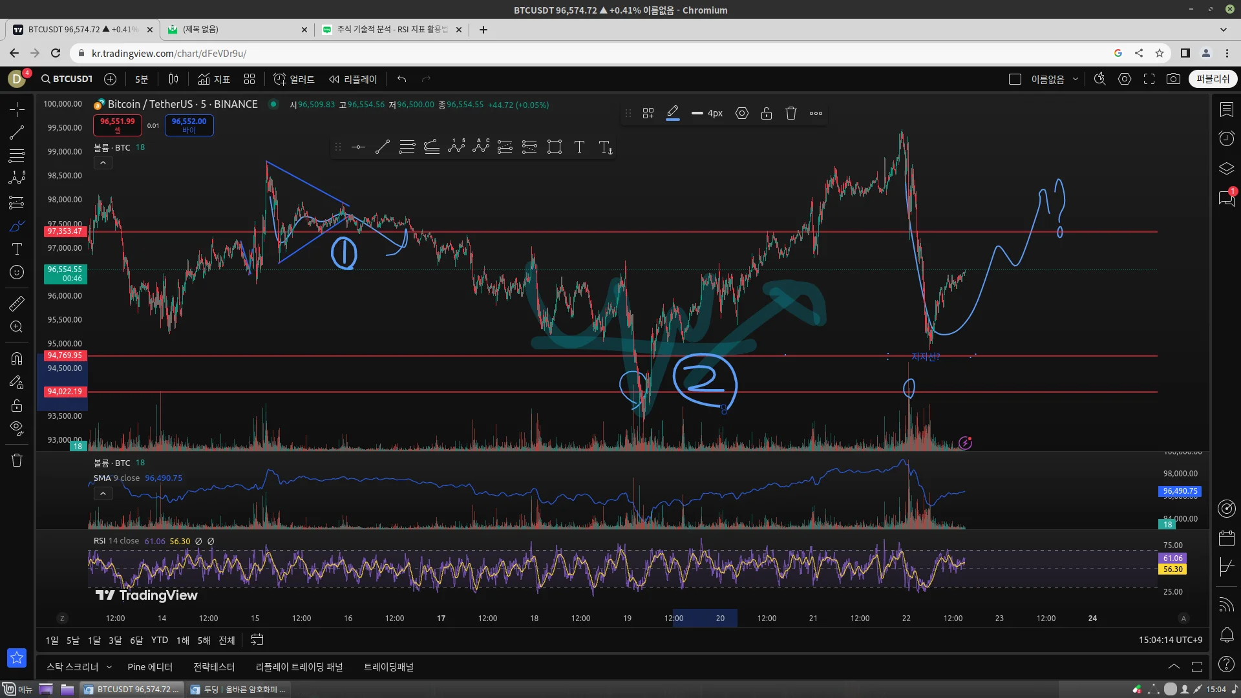Screen dimensions: 1241x698
Task: Collapse the indicator legend chevron under 볼륨
Action: [x=103, y=163]
